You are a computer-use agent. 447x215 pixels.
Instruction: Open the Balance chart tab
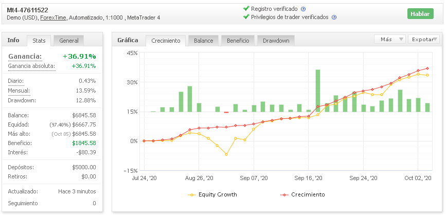pyautogui.click(x=204, y=41)
